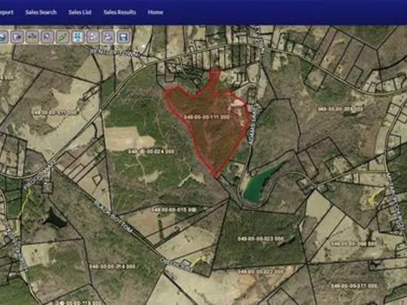This screenshot has height=305, width=407.
Task: Click parcel label 048-00-00-023.000 on map
Action: coord(261,239)
